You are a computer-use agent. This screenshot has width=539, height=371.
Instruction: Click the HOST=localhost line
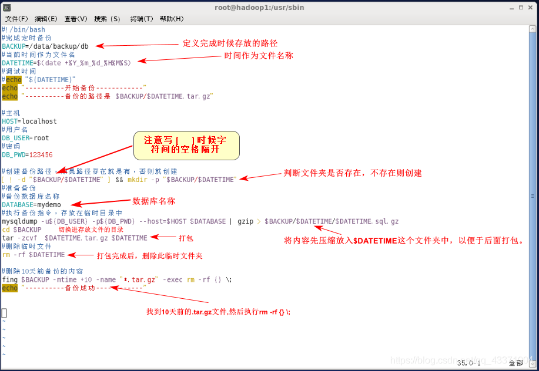(28, 121)
